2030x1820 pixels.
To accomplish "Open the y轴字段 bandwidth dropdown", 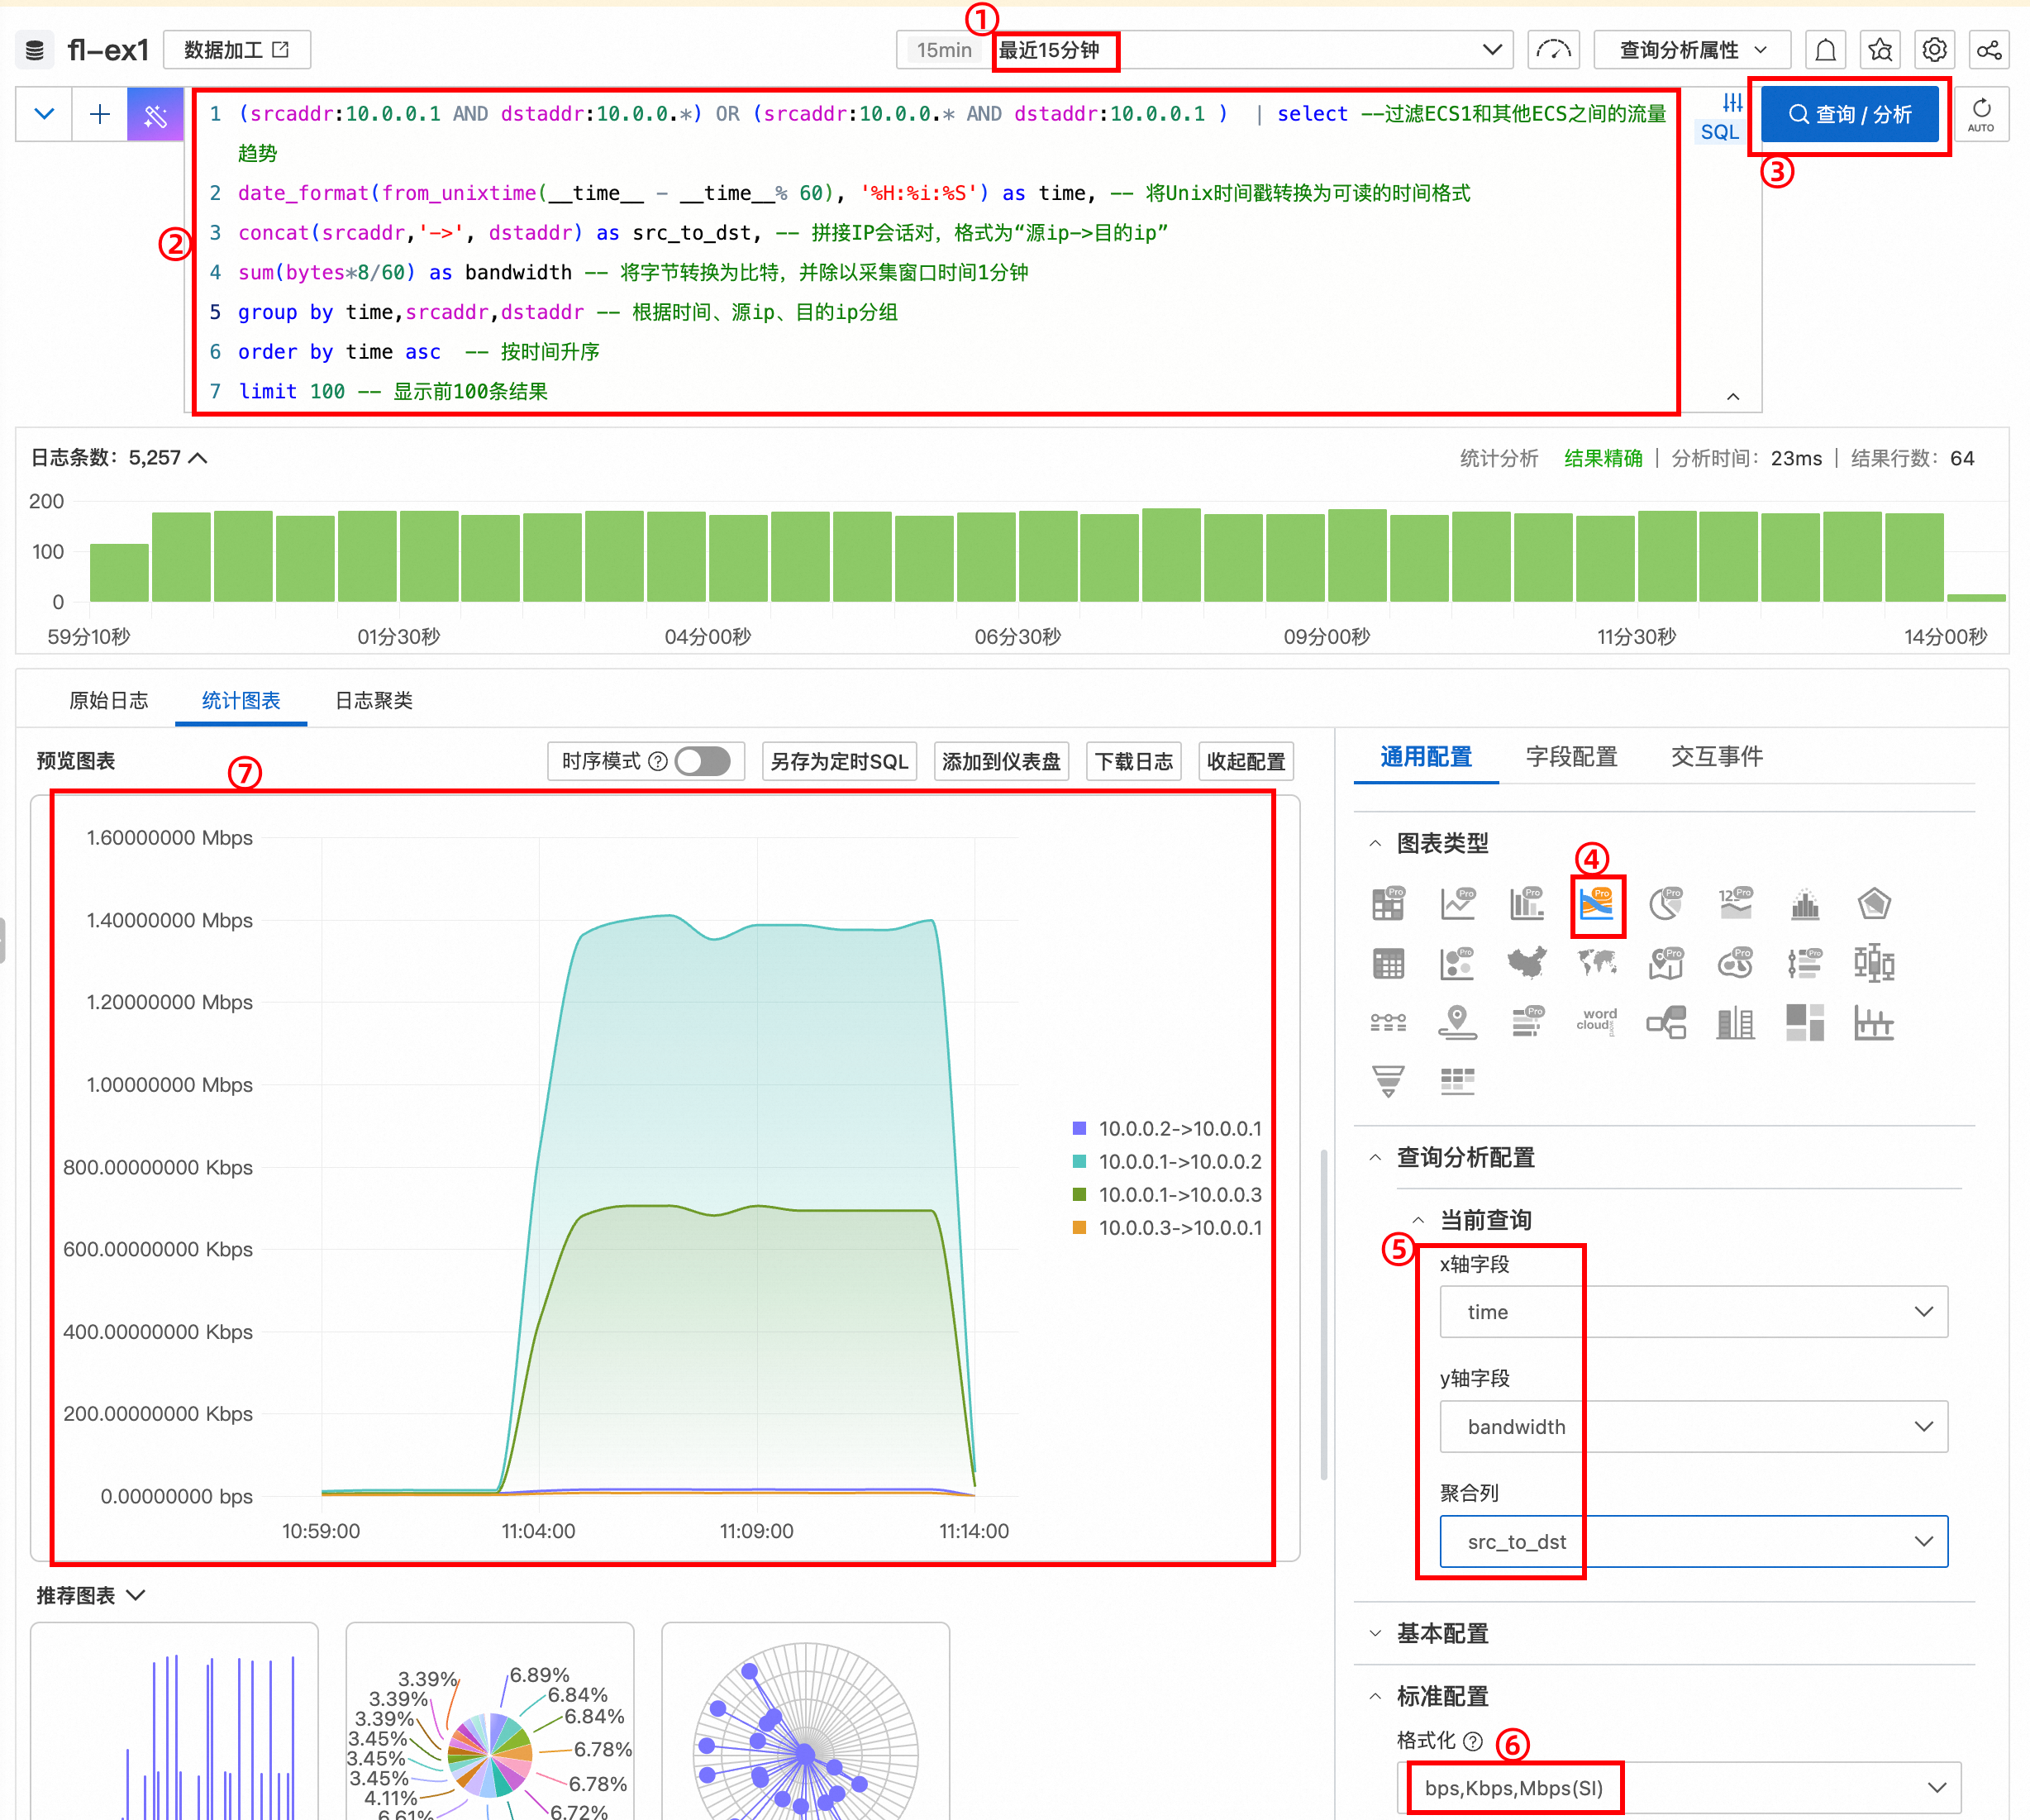I will 1693,1427.
